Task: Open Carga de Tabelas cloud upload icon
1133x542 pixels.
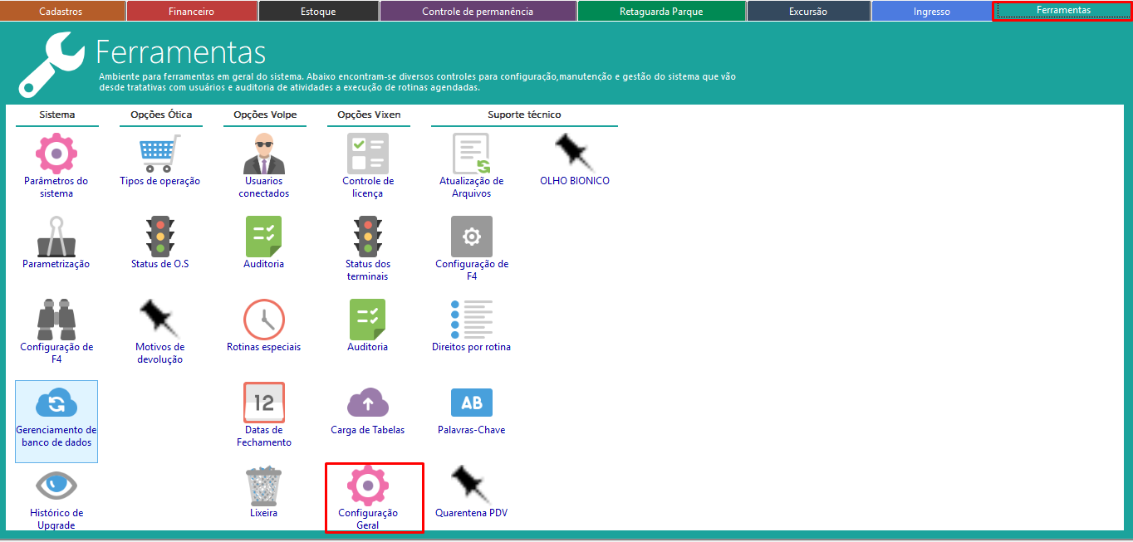Action: 367,403
